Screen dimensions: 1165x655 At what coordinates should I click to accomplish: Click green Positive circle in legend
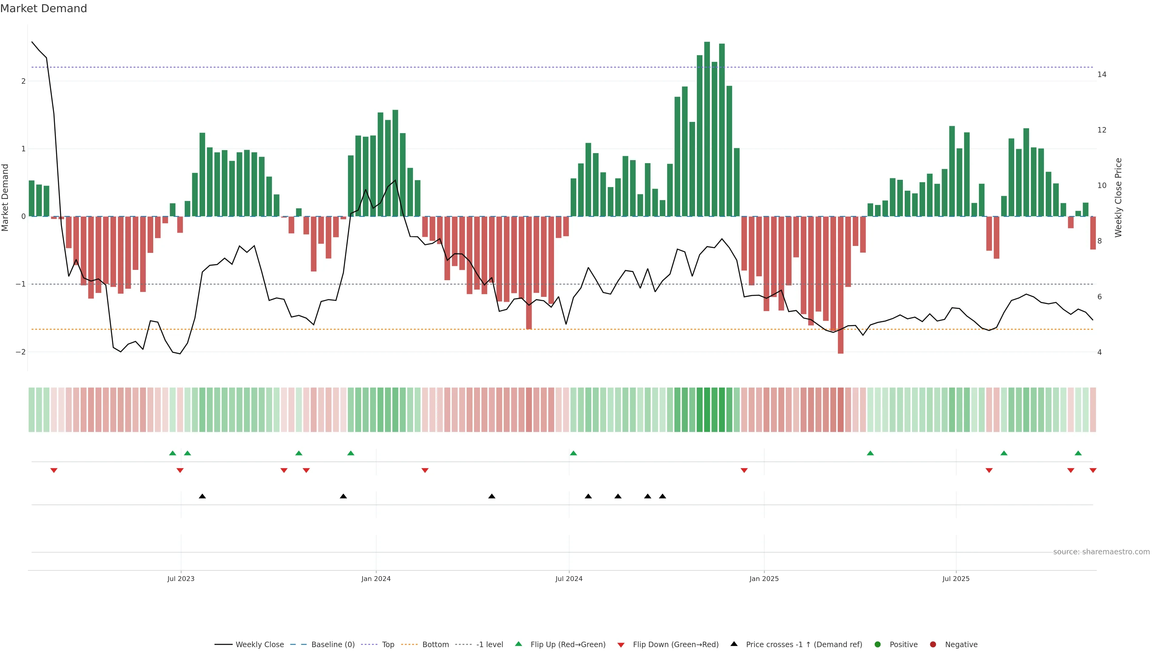click(x=878, y=645)
